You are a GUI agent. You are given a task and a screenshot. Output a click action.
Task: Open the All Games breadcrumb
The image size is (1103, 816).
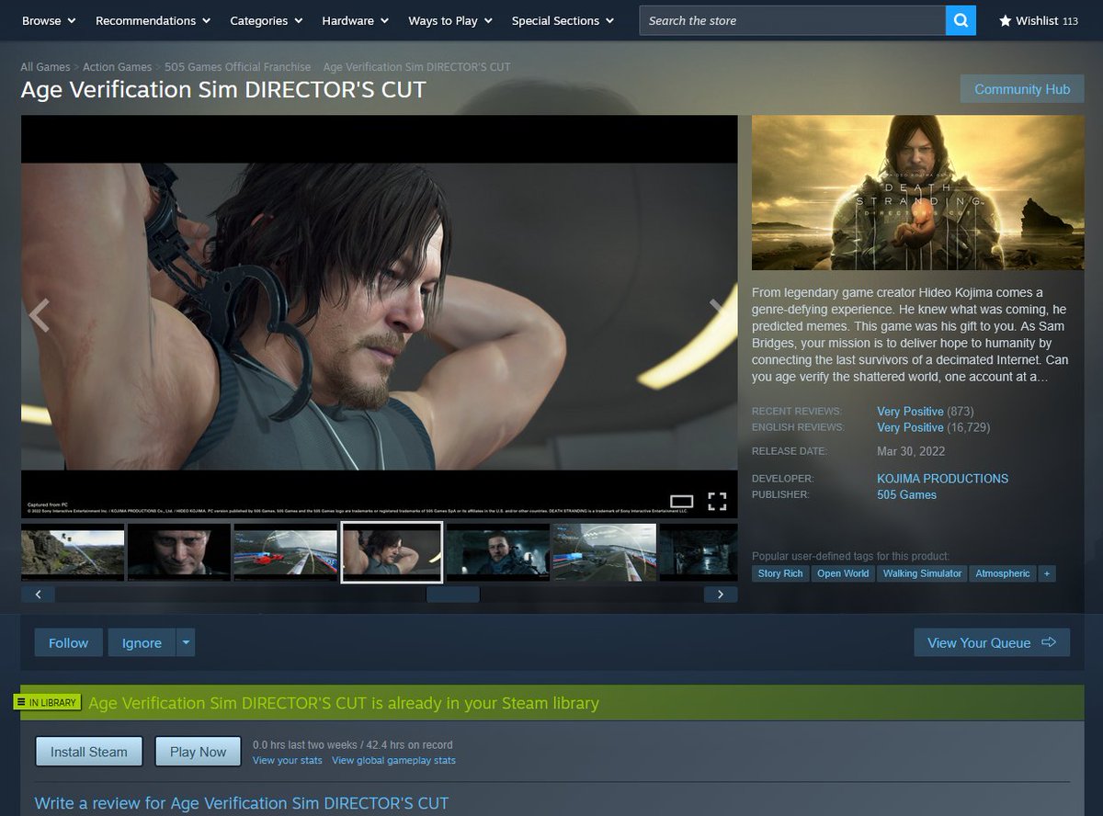point(45,67)
